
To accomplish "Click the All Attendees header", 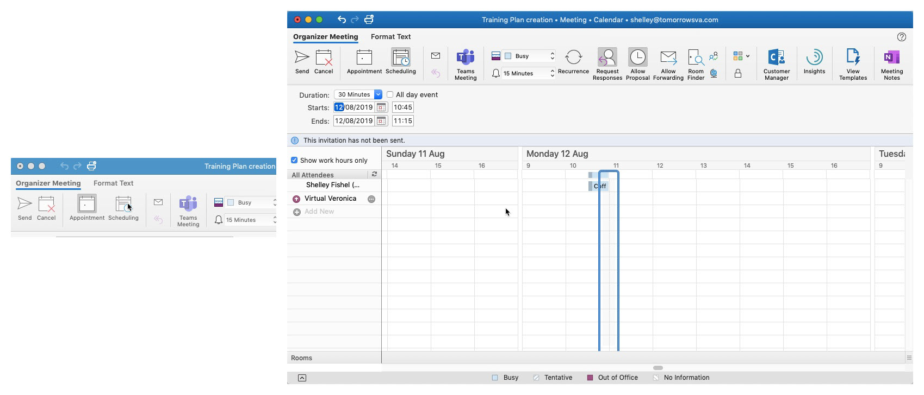I will point(313,175).
